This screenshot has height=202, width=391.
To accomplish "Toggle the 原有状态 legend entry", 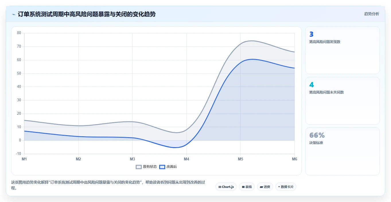I will (x=146, y=167).
